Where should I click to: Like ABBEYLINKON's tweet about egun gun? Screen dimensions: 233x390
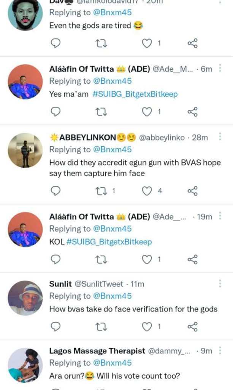pos(147,191)
